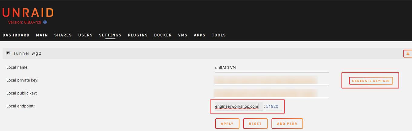412x131 pixels.
Task: Open the Plugins page
Action: 138,35
